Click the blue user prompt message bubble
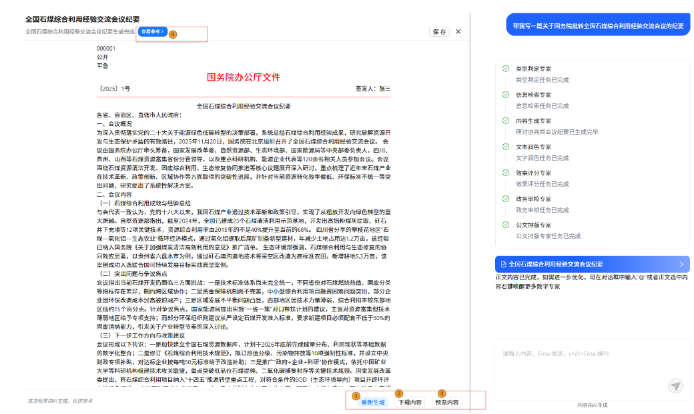 click(597, 26)
